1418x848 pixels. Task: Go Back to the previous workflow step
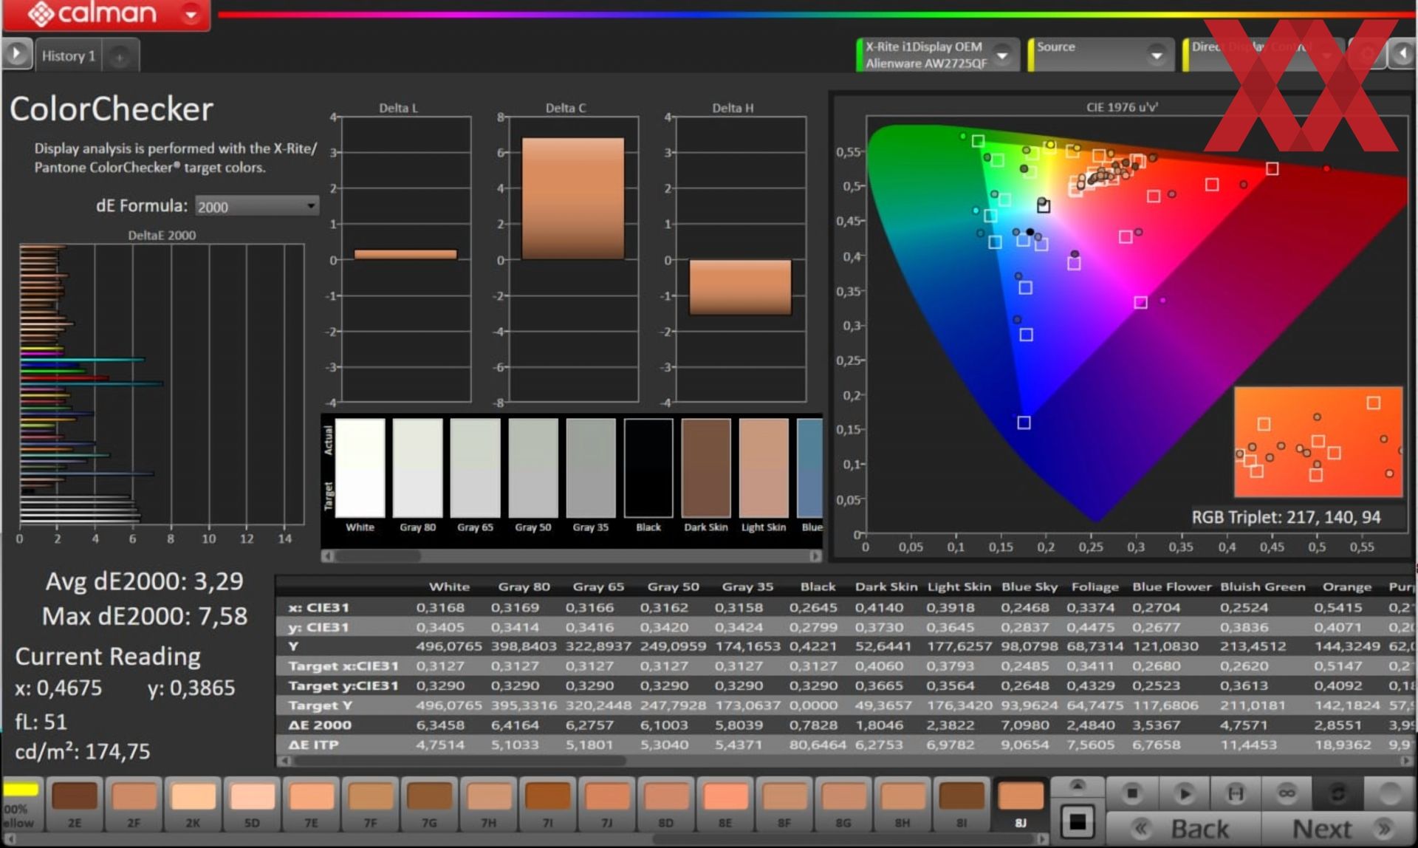pyautogui.click(x=1184, y=829)
